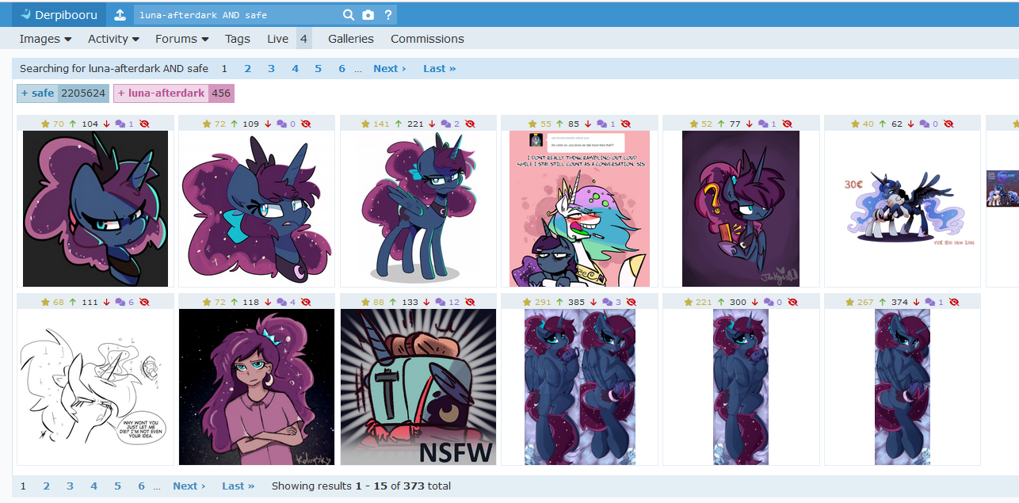This screenshot has height=503, width=1019.
Task: Hide the image with 221 score
Action: (470, 124)
